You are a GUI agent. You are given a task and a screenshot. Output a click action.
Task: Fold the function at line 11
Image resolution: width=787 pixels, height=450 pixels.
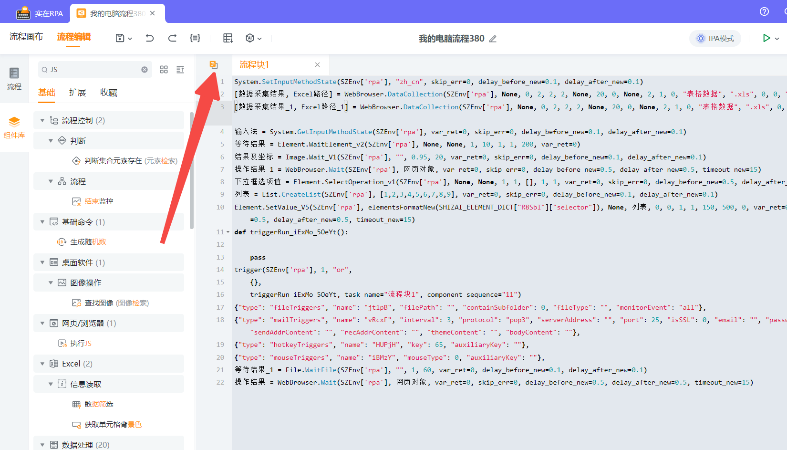(x=228, y=232)
